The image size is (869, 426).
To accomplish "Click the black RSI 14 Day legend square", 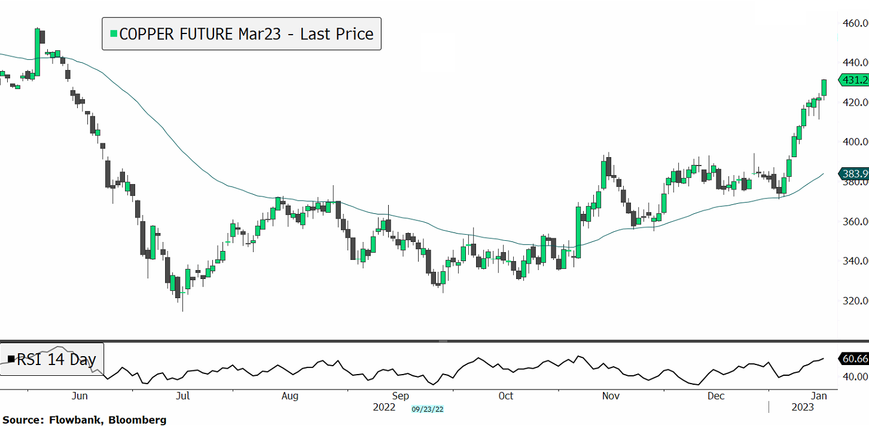I will coord(10,359).
